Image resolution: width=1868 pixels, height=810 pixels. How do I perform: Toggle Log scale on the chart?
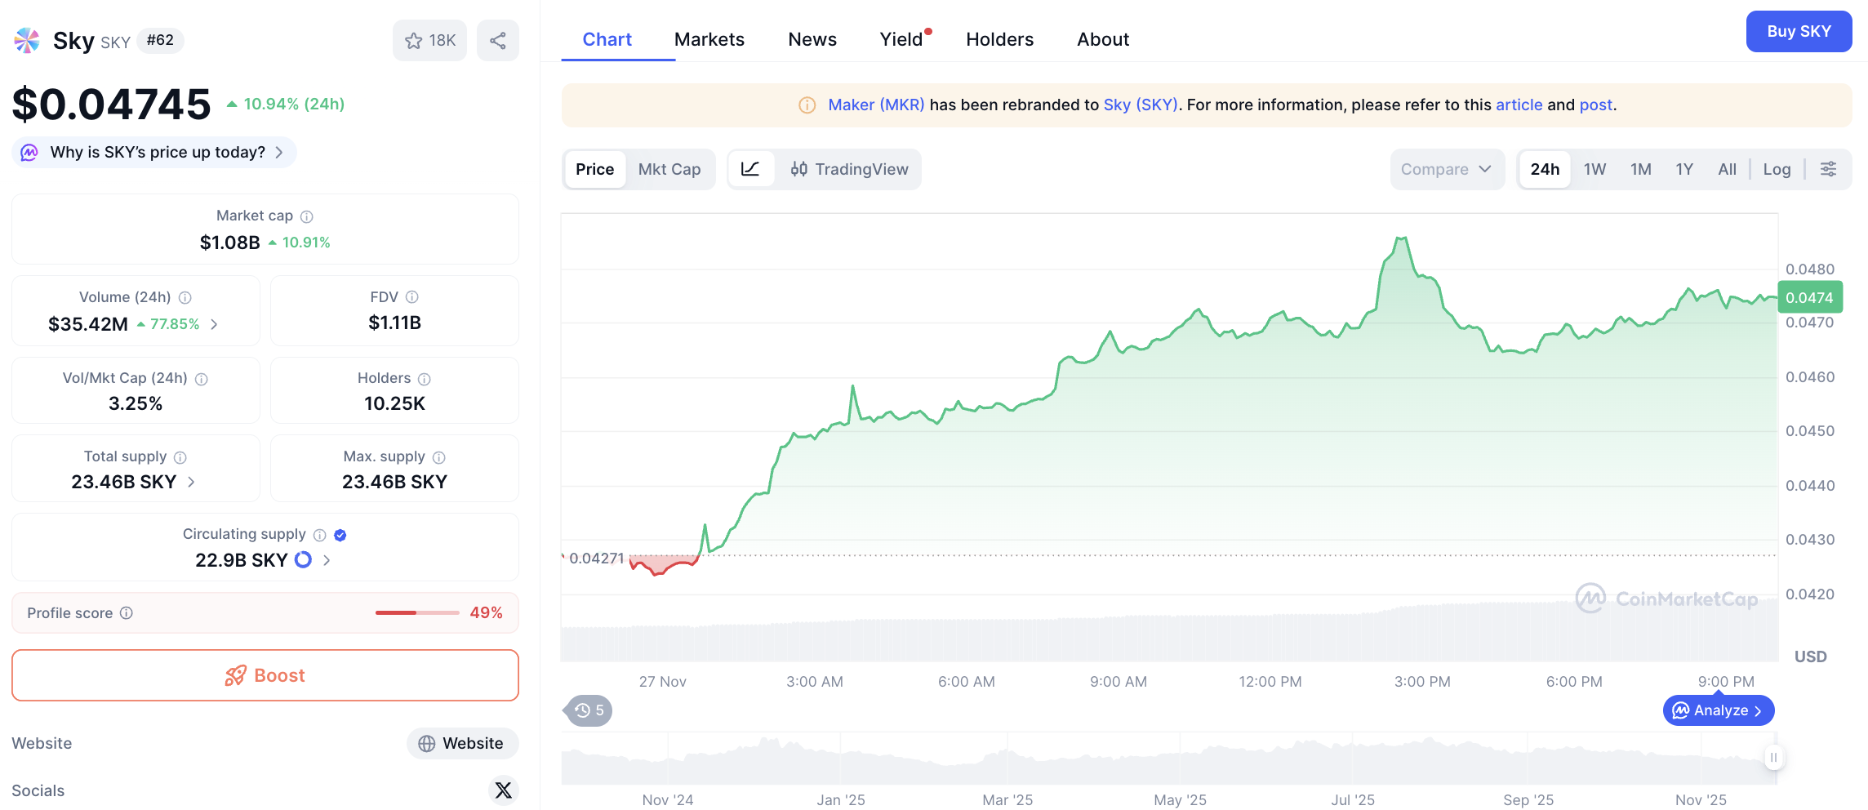click(x=1777, y=169)
